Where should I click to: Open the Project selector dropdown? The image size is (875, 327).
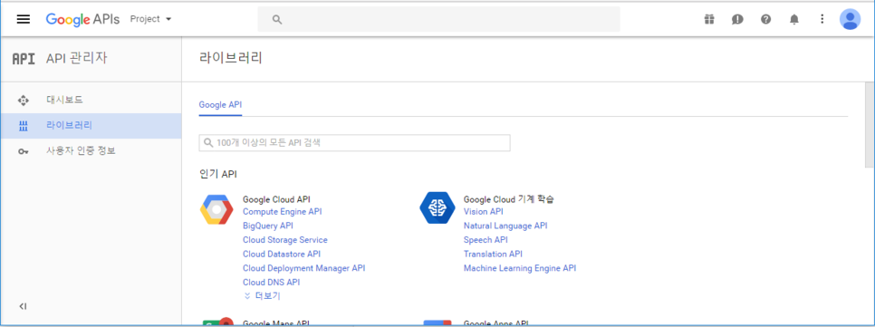pyautogui.click(x=150, y=19)
